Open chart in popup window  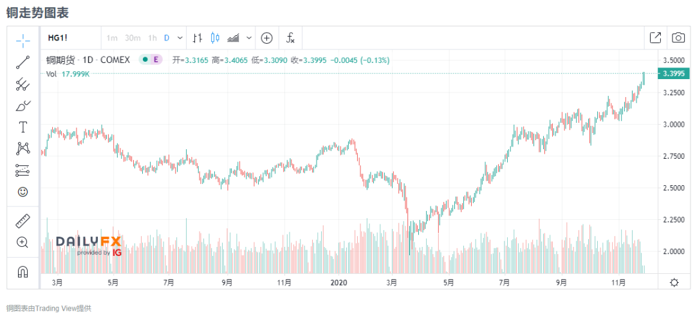655,38
